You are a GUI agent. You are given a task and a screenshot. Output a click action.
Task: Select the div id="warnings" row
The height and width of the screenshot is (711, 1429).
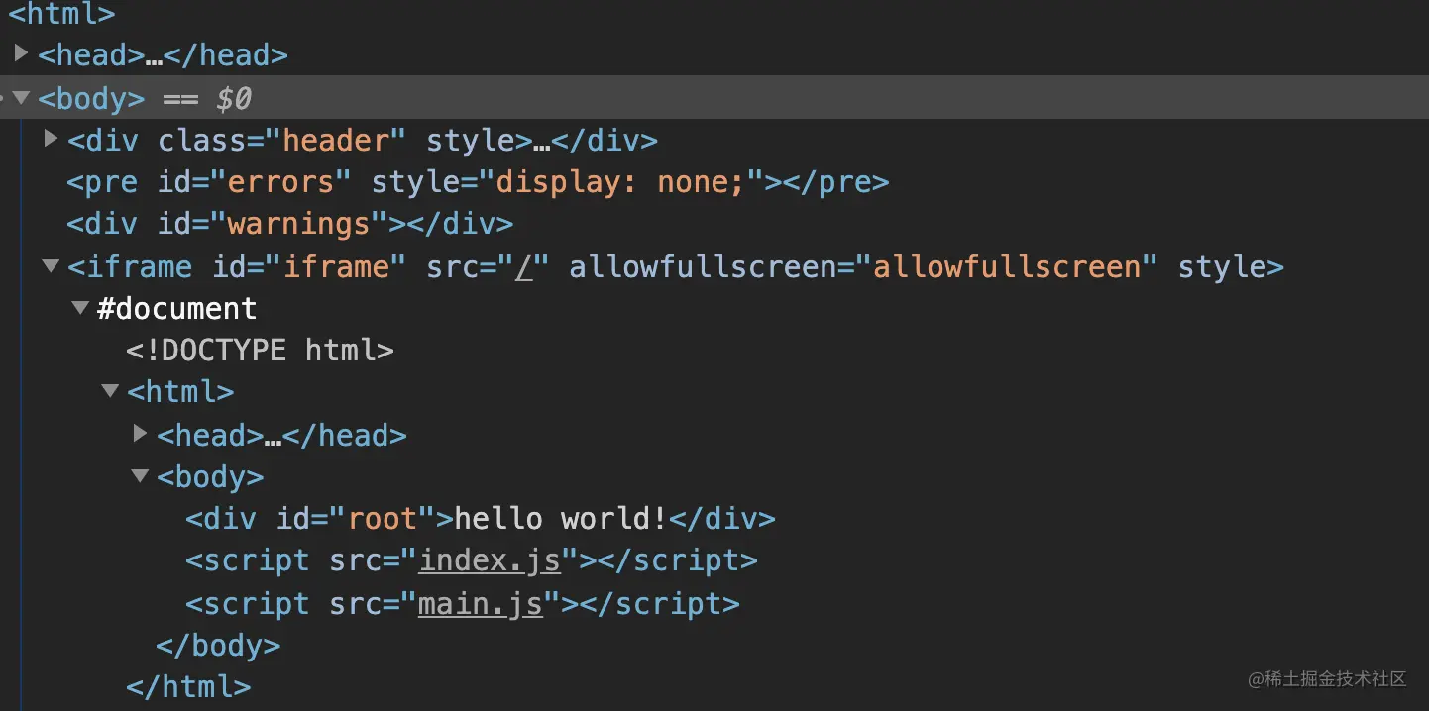tap(289, 224)
